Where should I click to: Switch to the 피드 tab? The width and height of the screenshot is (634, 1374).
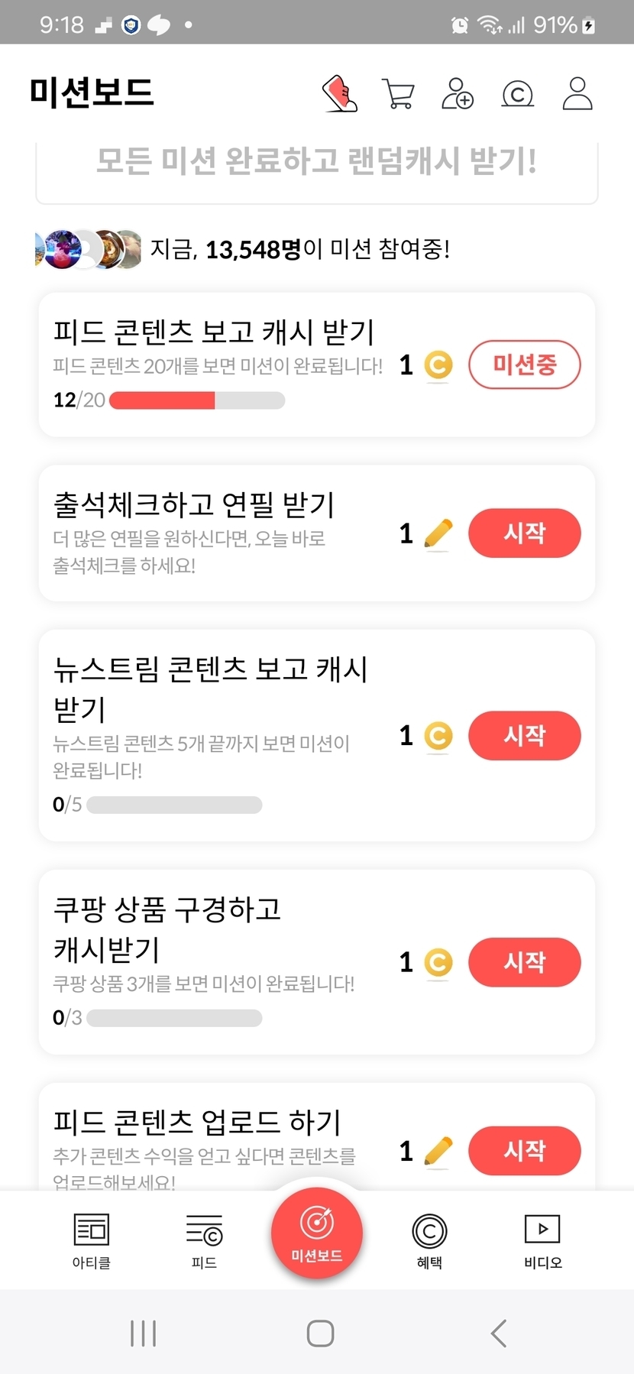coord(204,1240)
